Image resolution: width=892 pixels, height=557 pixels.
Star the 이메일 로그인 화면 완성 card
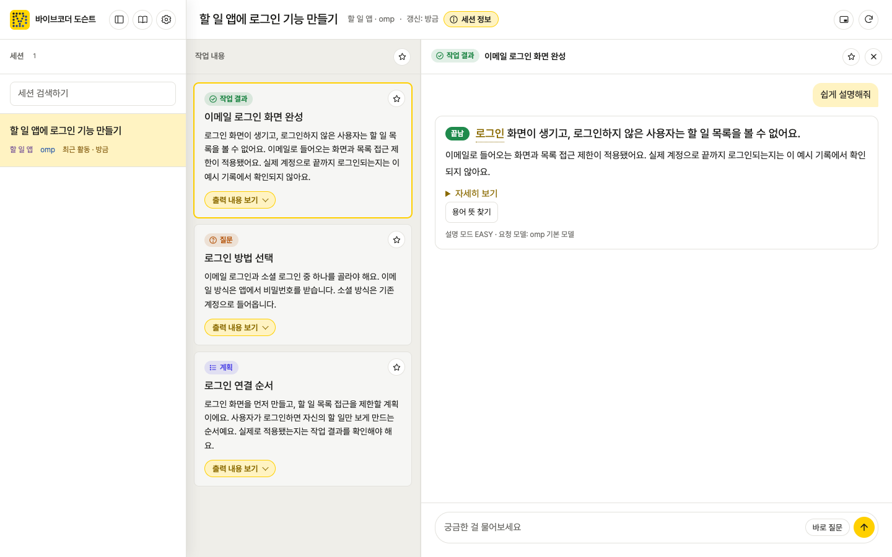pyautogui.click(x=396, y=99)
